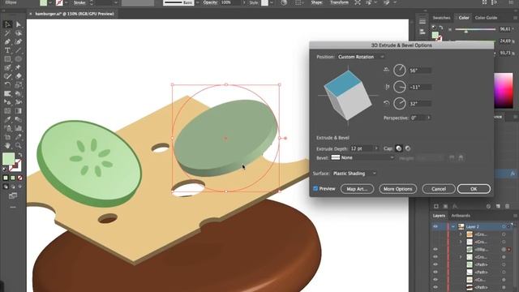Image resolution: width=519 pixels, height=292 pixels.
Task: Select the Hand tool
Action: (x=7, y=145)
